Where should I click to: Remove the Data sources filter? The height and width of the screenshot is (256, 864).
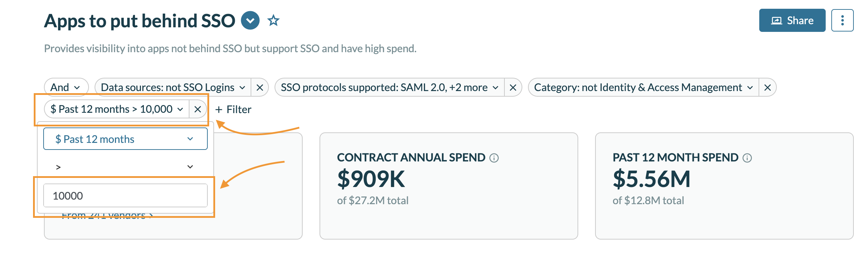pyautogui.click(x=260, y=88)
